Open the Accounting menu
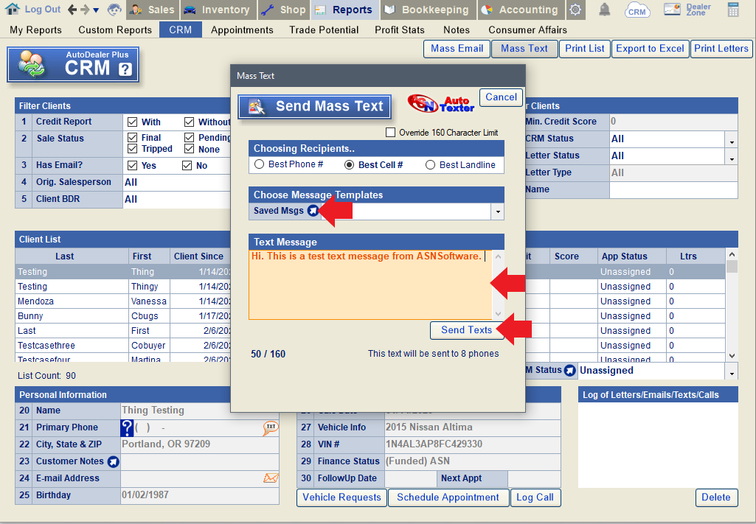Viewport: 756px width, 524px height. pos(520,10)
